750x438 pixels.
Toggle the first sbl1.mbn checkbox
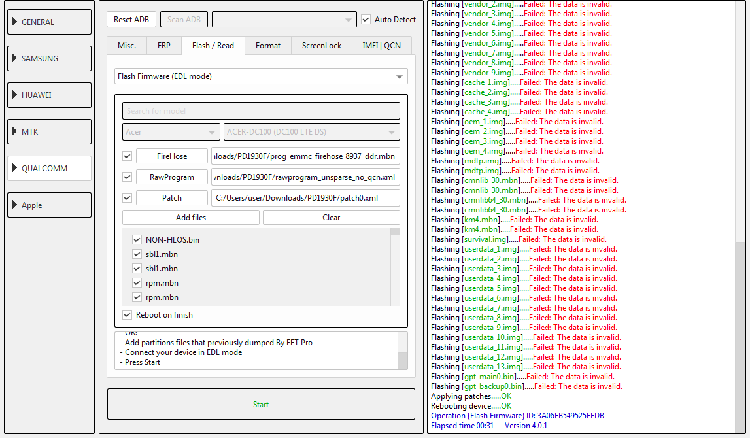tap(137, 254)
